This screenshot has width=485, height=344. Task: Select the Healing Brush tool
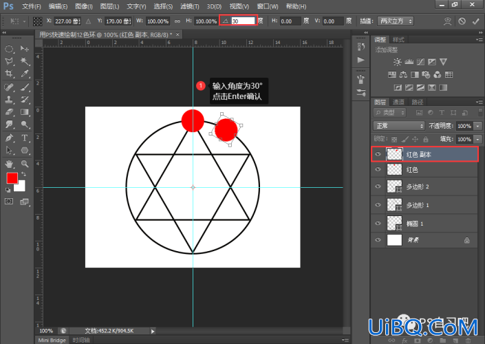(x=9, y=87)
